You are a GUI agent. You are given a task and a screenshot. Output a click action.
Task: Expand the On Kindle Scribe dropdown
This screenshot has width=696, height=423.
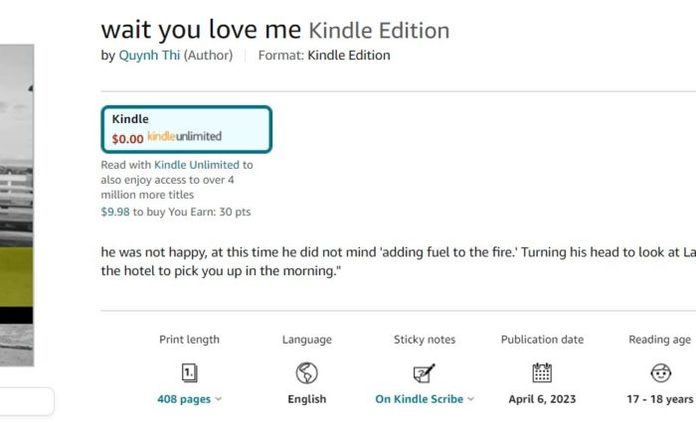[x=425, y=399]
